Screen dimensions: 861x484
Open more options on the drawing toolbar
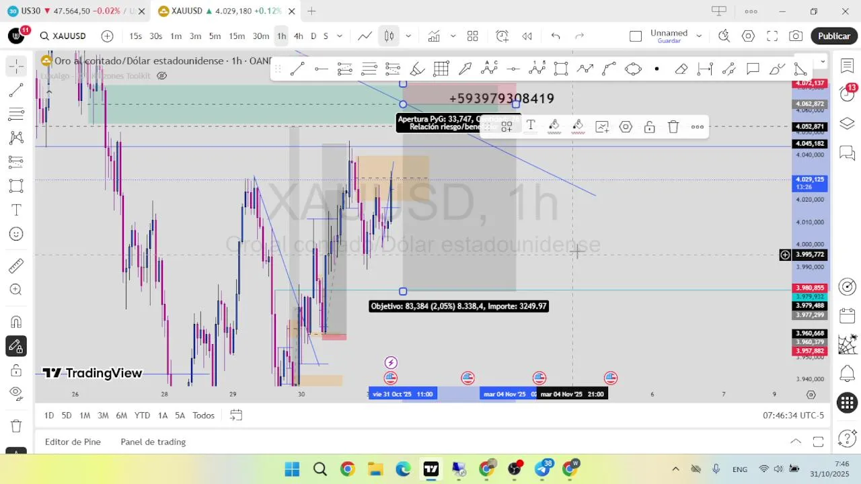coord(698,126)
